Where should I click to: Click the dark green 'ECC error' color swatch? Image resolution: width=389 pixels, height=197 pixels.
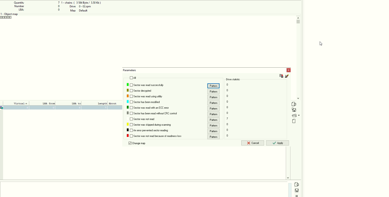point(128,107)
